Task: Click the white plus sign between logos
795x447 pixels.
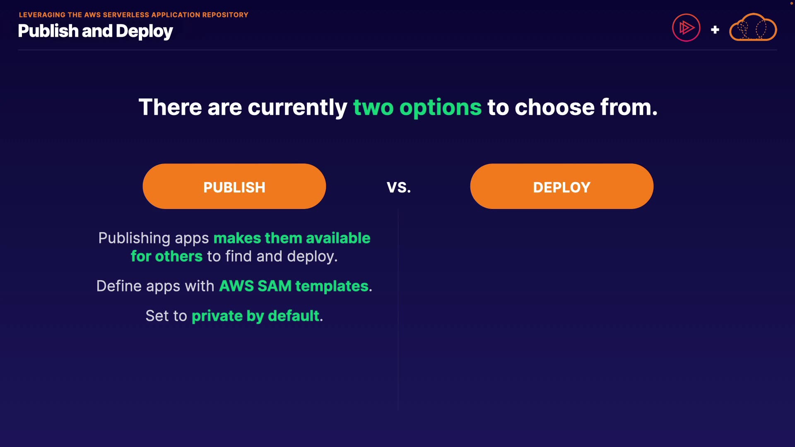Action: pos(715,30)
